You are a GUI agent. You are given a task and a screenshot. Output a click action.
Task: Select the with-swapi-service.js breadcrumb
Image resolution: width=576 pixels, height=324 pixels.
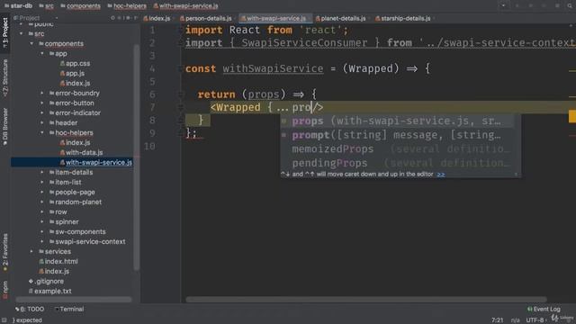(x=186, y=6)
